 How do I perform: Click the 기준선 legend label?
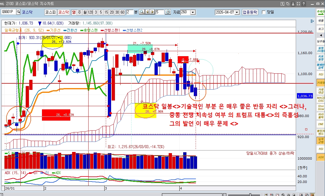(x=55, y=30)
